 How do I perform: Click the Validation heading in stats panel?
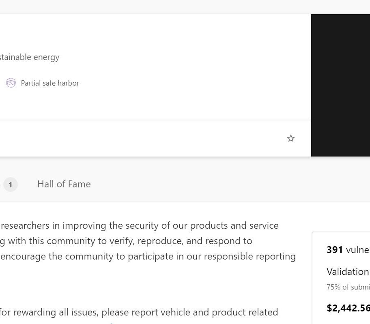click(348, 272)
